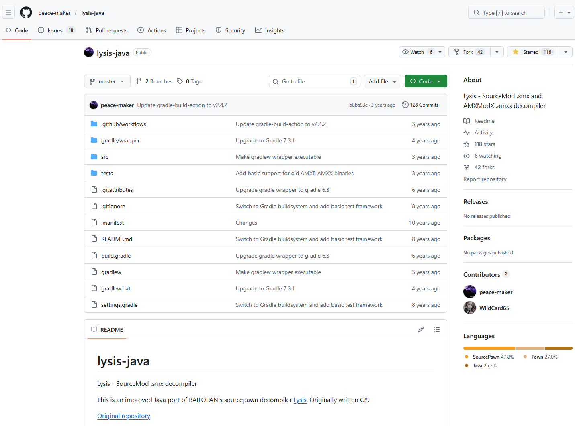This screenshot has width=575, height=426.
Task: Open the Readme link in About section
Action: coord(484,121)
